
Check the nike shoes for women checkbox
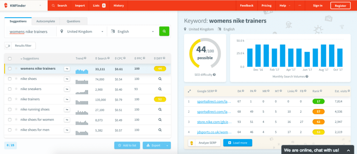(x=10, y=120)
